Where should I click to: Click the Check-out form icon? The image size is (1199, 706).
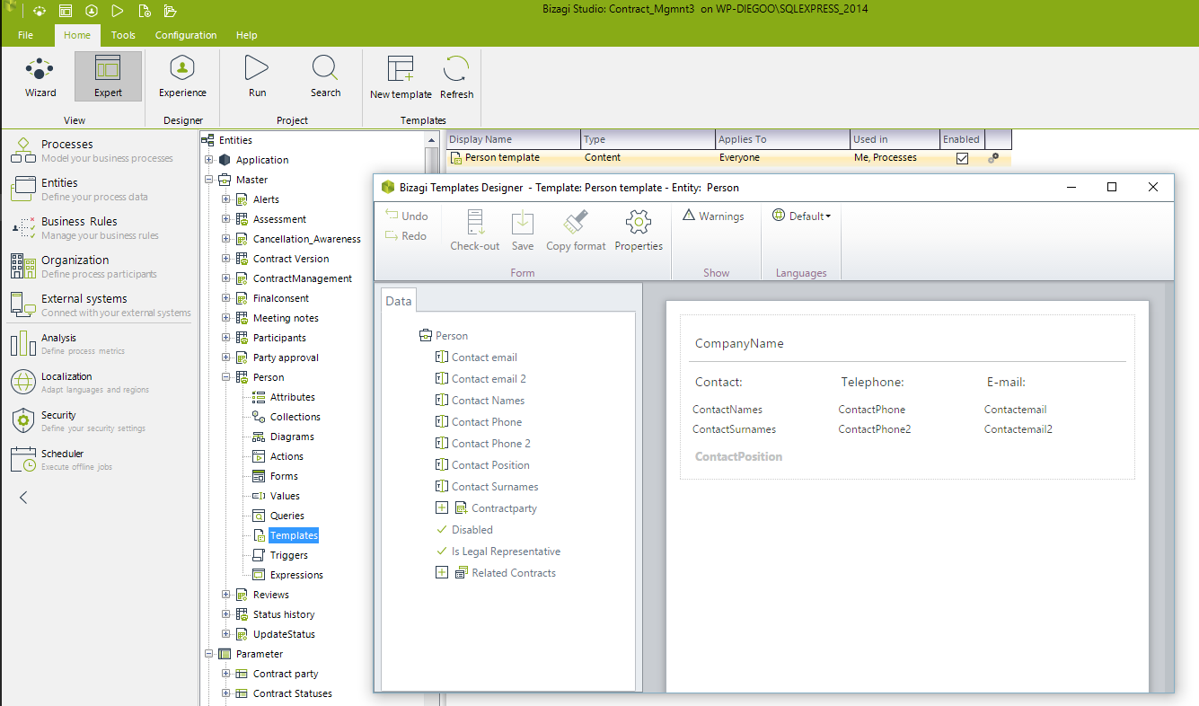pos(475,230)
